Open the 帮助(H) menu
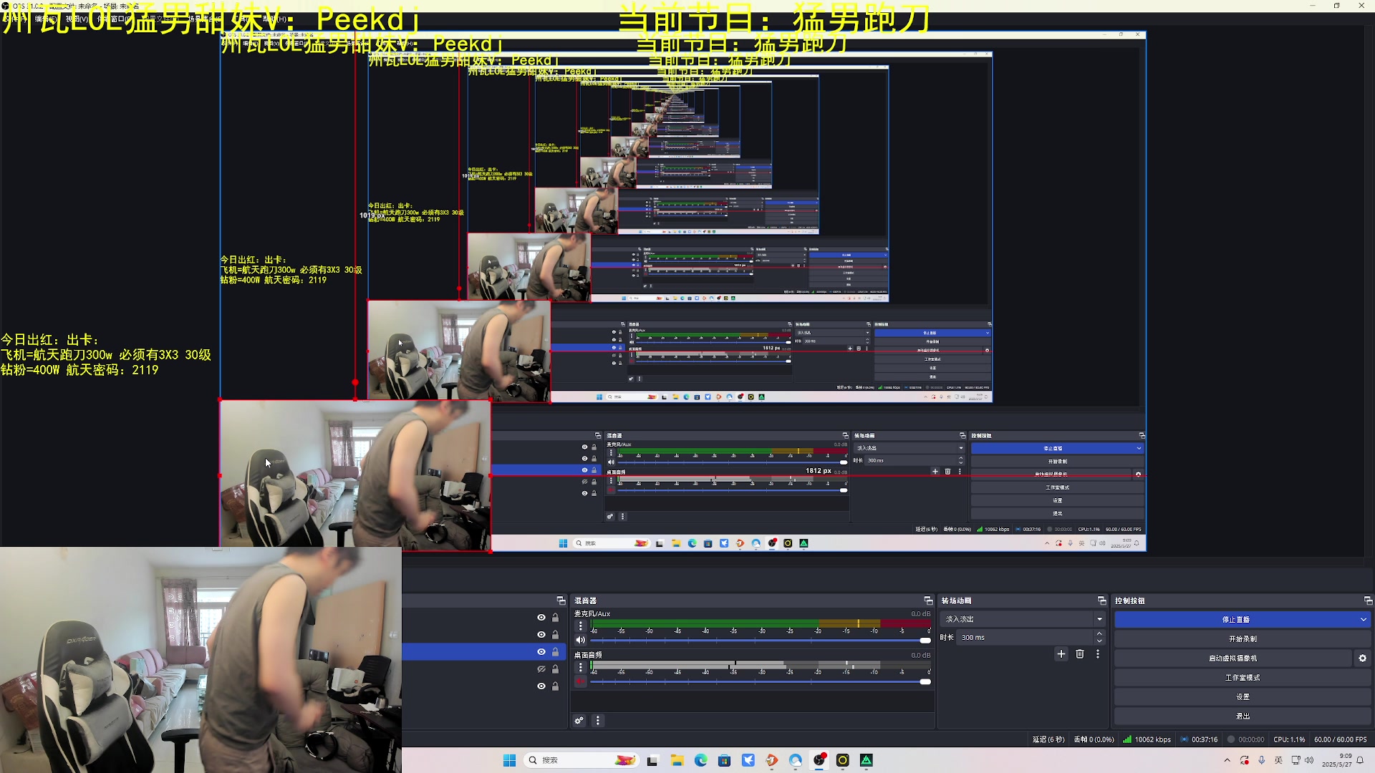Image resolution: width=1375 pixels, height=773 pixels. click(275, 19)
